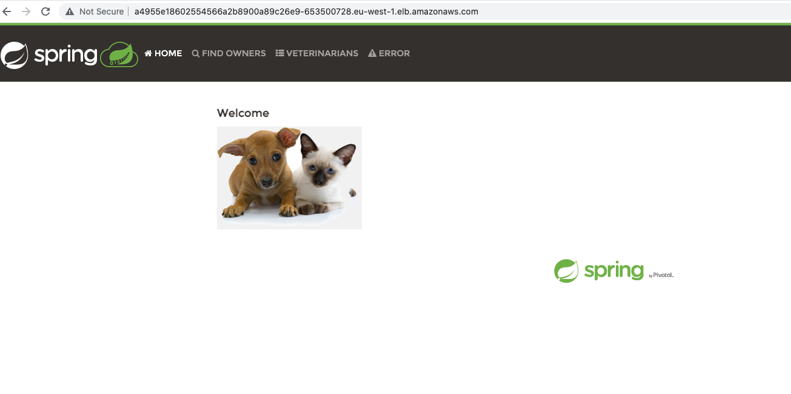Click the house icon beside Home
This screenshot has width=791, height=394.
coord(148,53)
